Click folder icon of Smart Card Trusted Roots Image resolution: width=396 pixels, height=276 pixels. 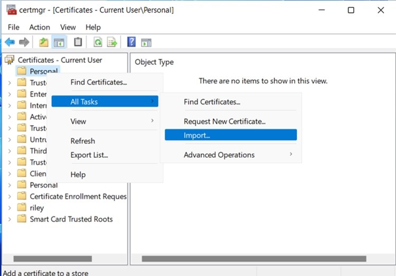point(22,218)
